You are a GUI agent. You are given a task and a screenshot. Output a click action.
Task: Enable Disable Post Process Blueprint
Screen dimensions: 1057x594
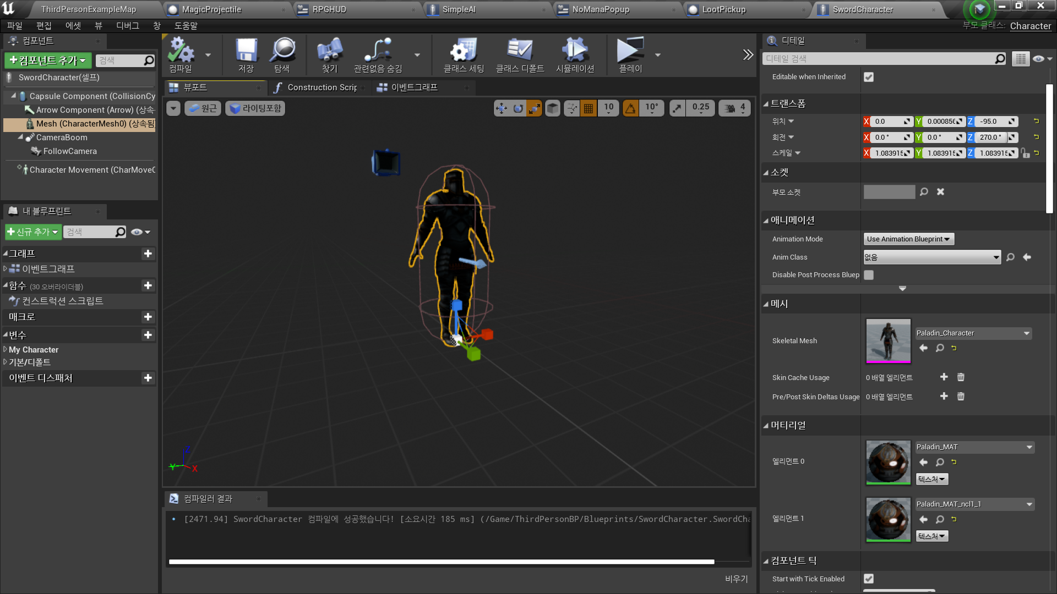pyautogui.click(x=868, y=275)
